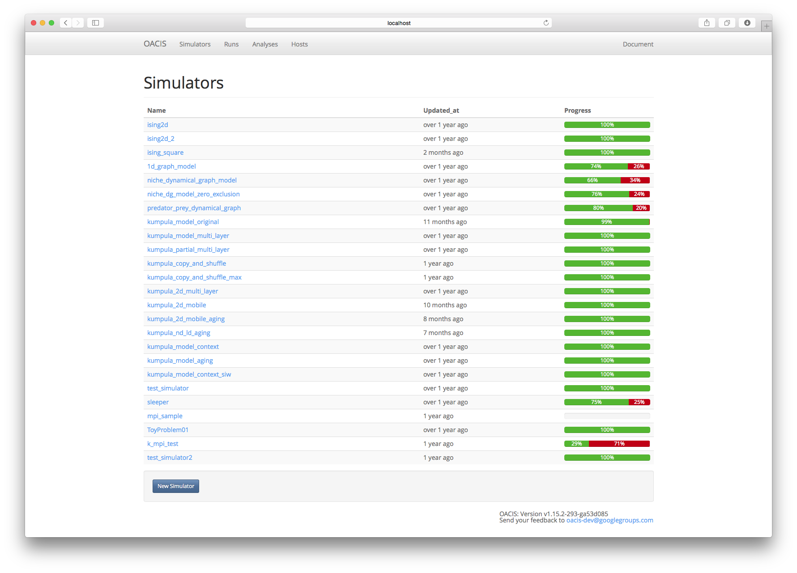Go to Simulators nav item
The width and height of the screenshot is (797, 573).
(x=195, y=44)
